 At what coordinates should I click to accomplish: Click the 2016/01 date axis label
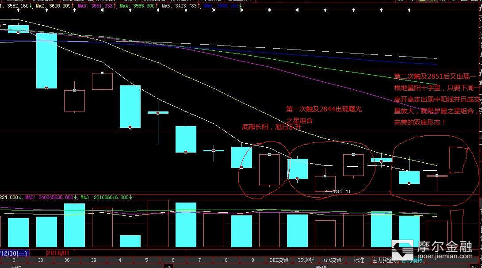pos(58,253)
